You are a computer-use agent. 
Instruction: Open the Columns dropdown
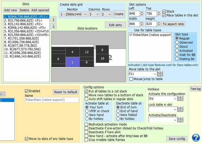94,14
